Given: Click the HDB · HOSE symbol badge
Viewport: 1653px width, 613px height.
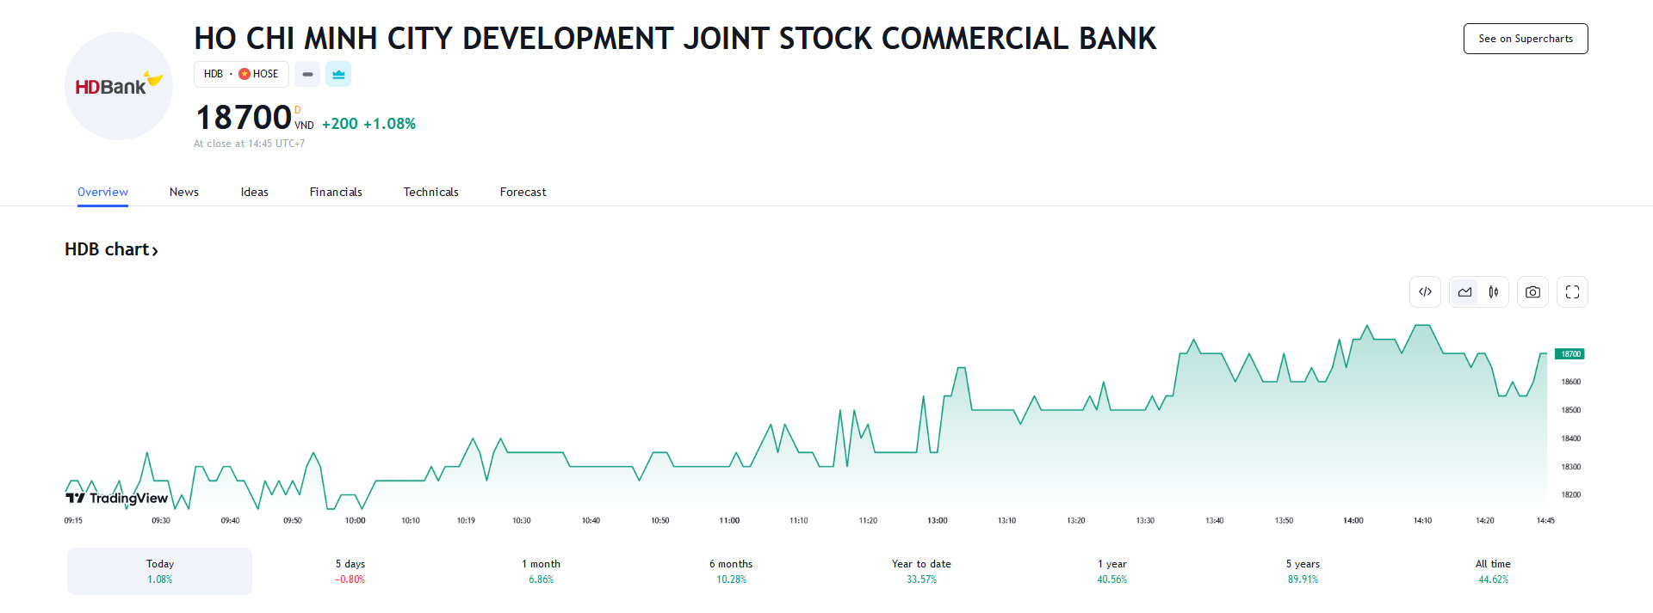Looking at the screenshot, I should point(241,74).
